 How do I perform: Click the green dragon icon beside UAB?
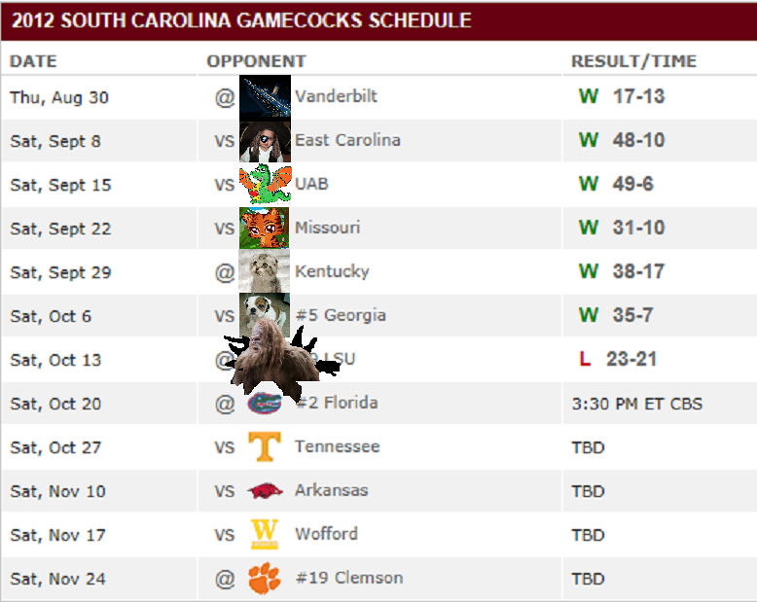pos(265,184)
